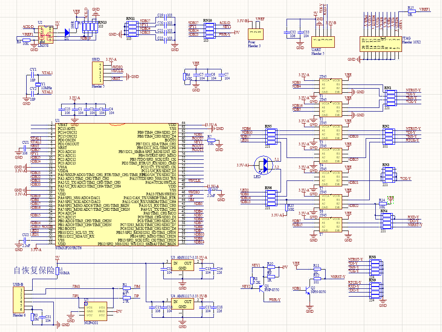Select the C31 capacitor symbol
The width and height of the screenshot is (442, 332).
[42, 317]
